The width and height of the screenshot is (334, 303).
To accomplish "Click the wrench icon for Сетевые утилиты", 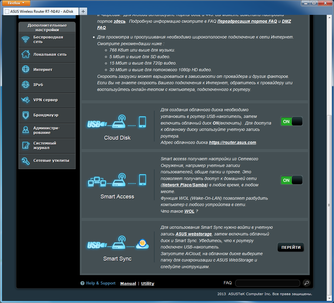I will [26, 161].
